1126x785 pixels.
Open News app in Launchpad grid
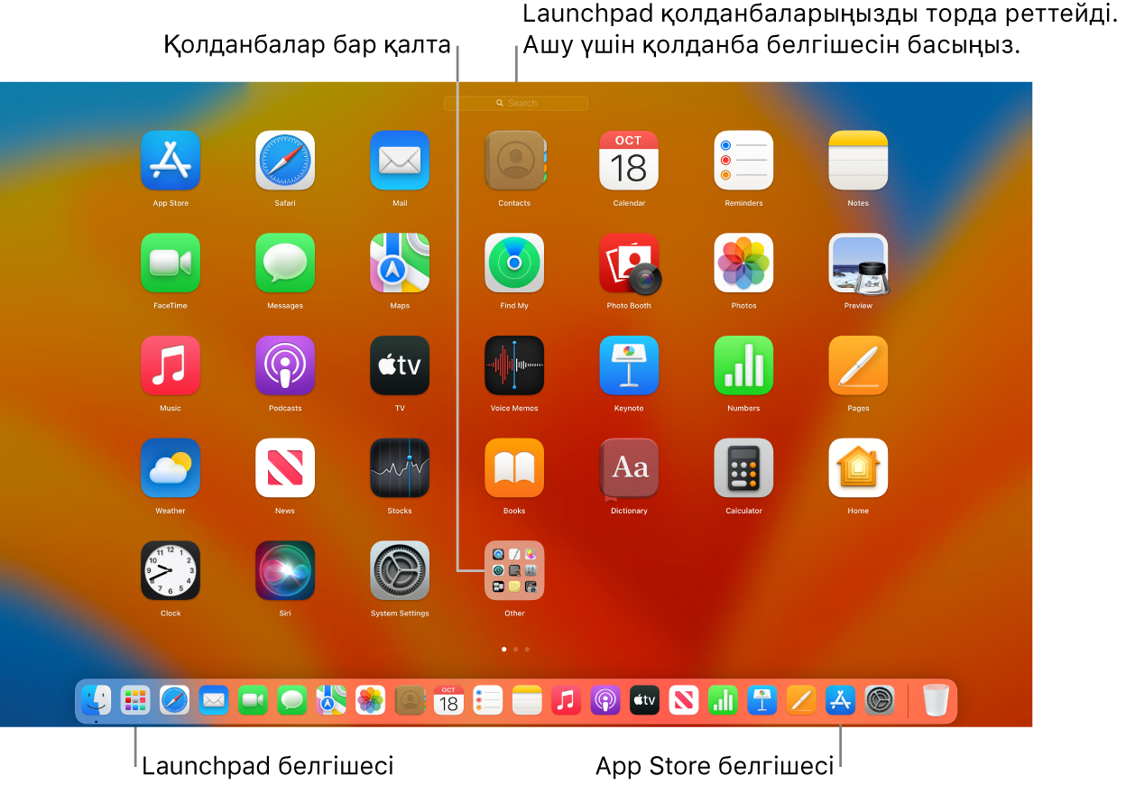click(x=285, y=467)
